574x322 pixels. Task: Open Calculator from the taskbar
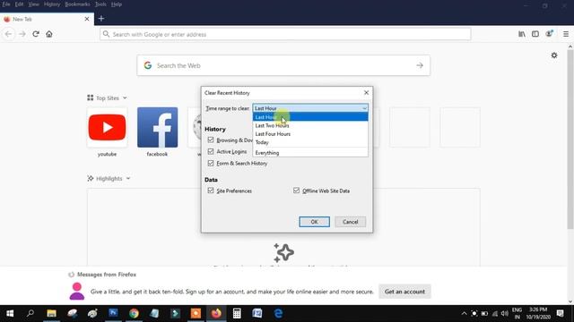coord(237,313)
